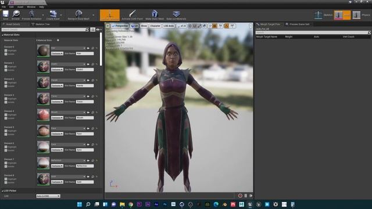Open Textures dropdown for Element 0
Viewport: 372px width, 209px height.
click(57, 53)
